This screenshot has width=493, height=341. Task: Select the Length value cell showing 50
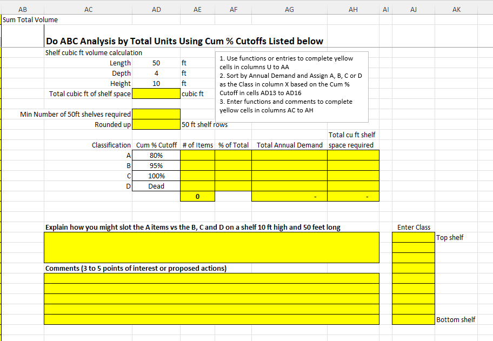coord(156,63)
